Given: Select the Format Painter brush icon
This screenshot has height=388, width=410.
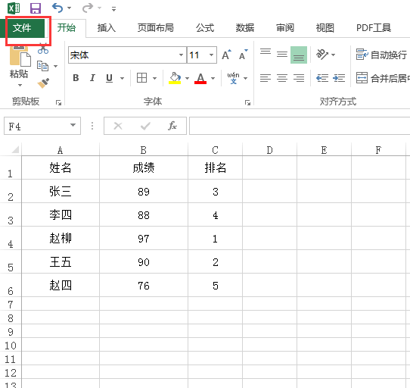Looking at the screenshot, I should pos(43,83).
